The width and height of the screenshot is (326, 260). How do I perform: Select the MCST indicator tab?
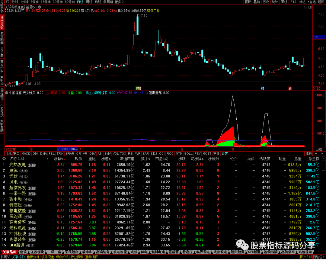(x=207, y=153)
